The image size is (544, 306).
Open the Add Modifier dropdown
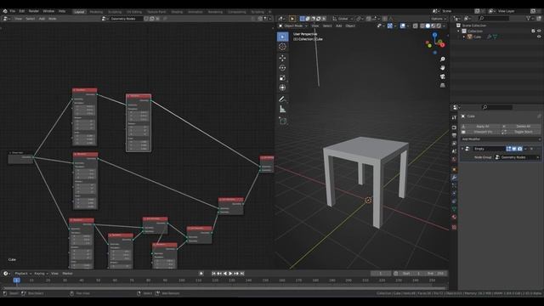point(501,139)
